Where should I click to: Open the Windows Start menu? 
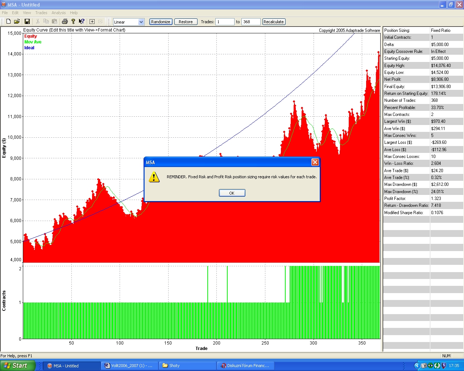point(17,366)
